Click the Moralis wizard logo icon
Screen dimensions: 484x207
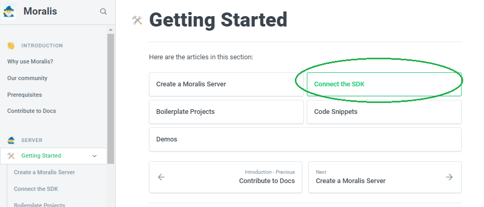(x=8, y=11)
